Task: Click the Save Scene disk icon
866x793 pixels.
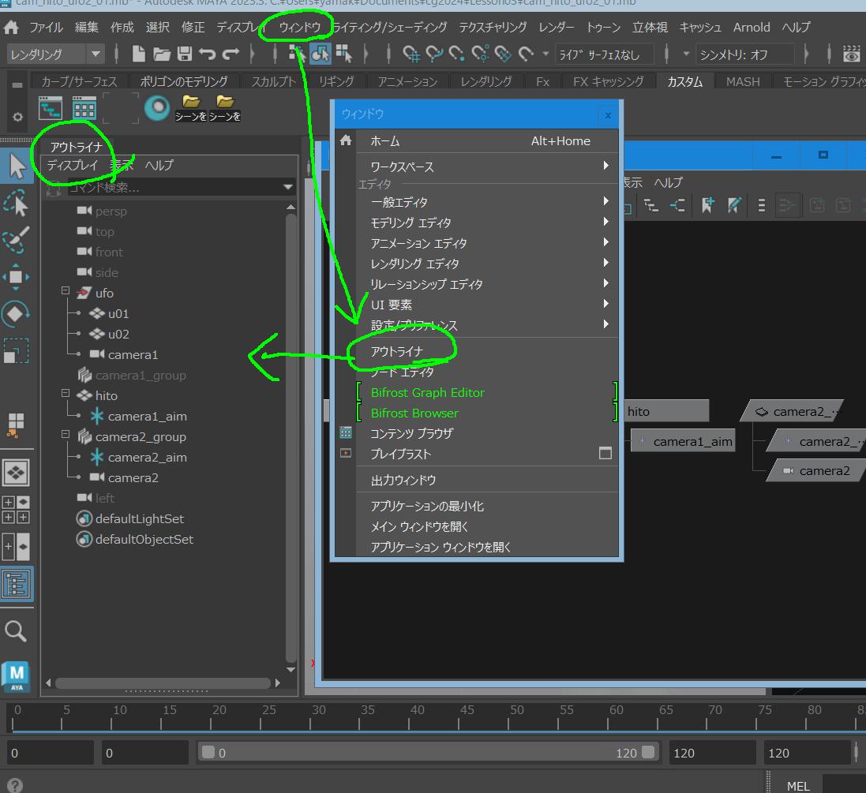Action: click(x=185, y=54)
